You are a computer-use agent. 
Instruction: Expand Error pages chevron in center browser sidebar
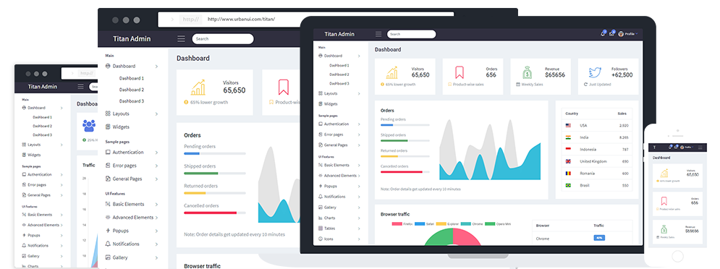[x=156, y=166]
